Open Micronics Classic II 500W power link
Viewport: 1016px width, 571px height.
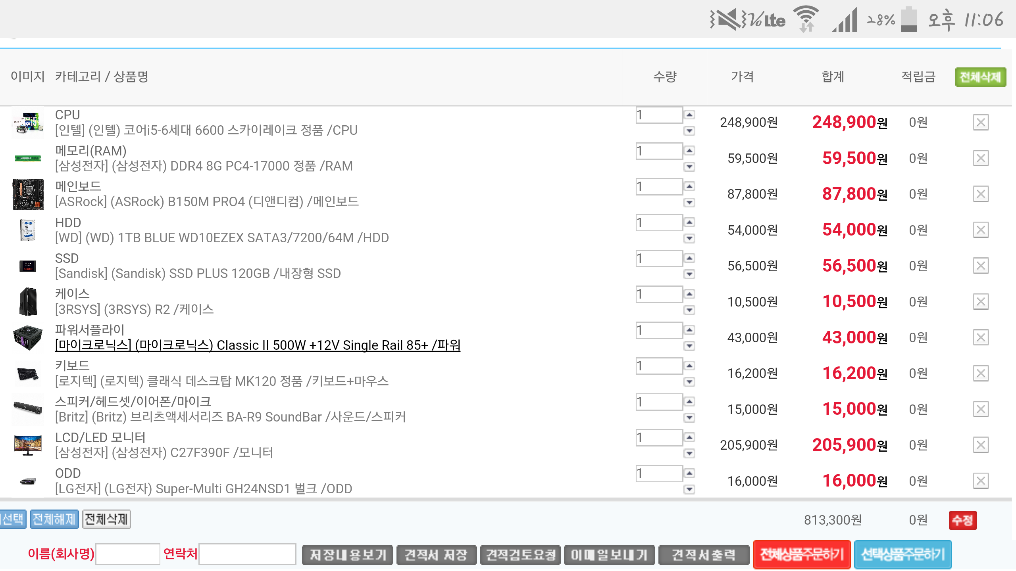[x=257, y=345]
